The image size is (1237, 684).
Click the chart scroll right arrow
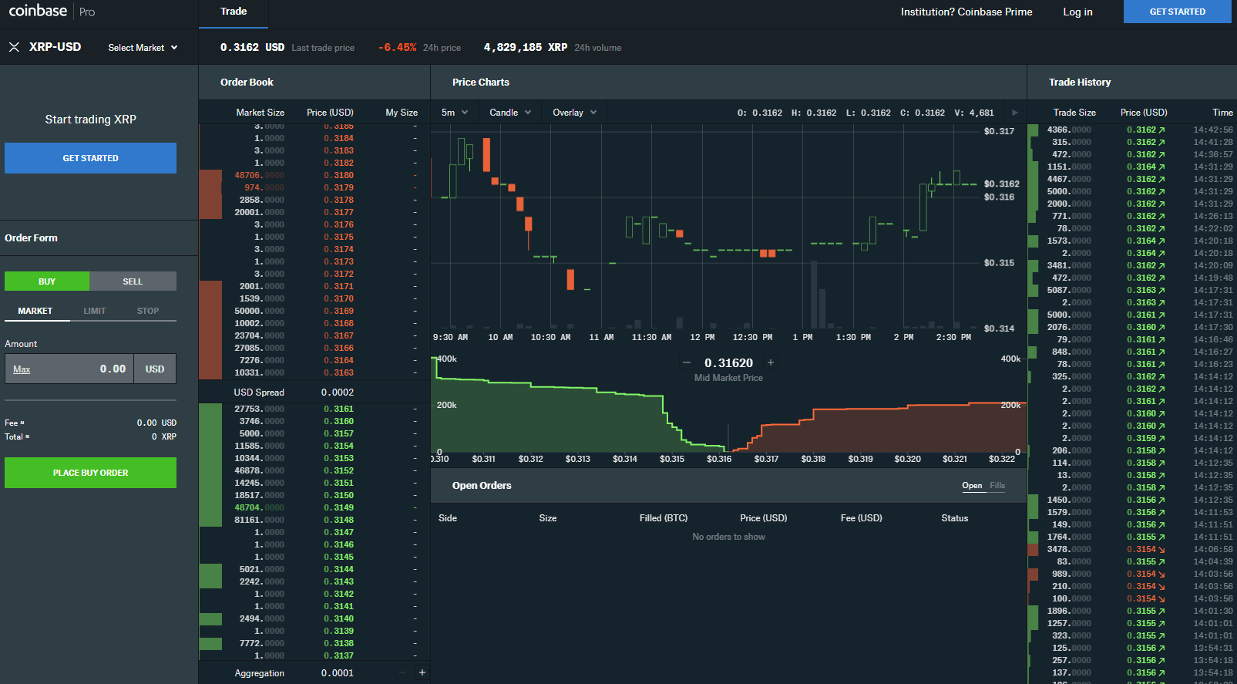tap(1015, 113)
